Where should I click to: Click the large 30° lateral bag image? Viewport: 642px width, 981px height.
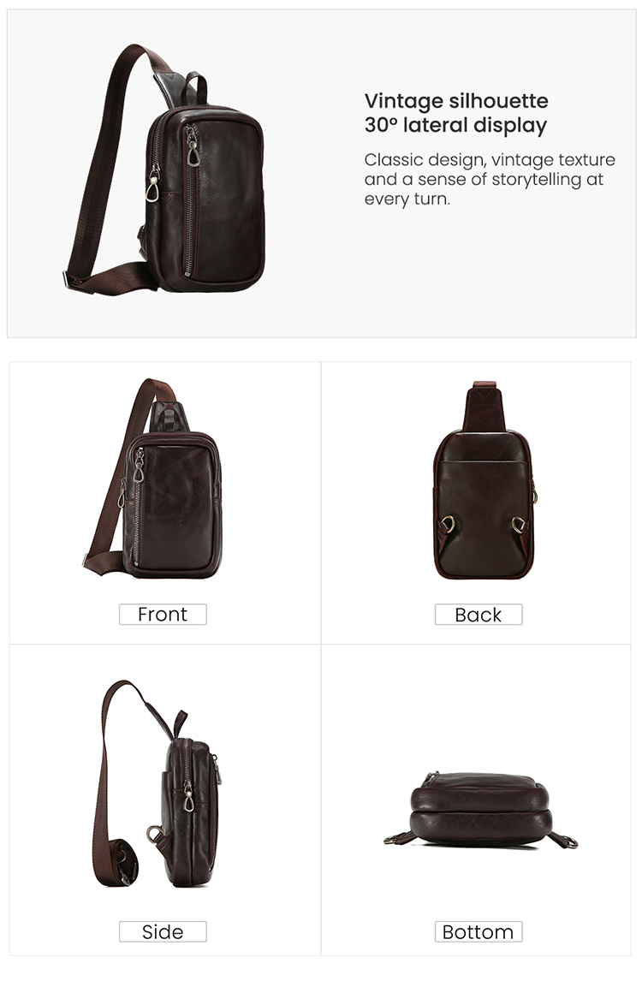click(x=164, y=169)
